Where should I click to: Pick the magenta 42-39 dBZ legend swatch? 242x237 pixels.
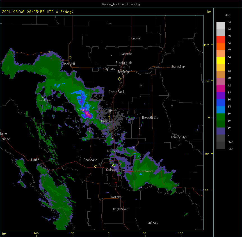pos(221,89)
